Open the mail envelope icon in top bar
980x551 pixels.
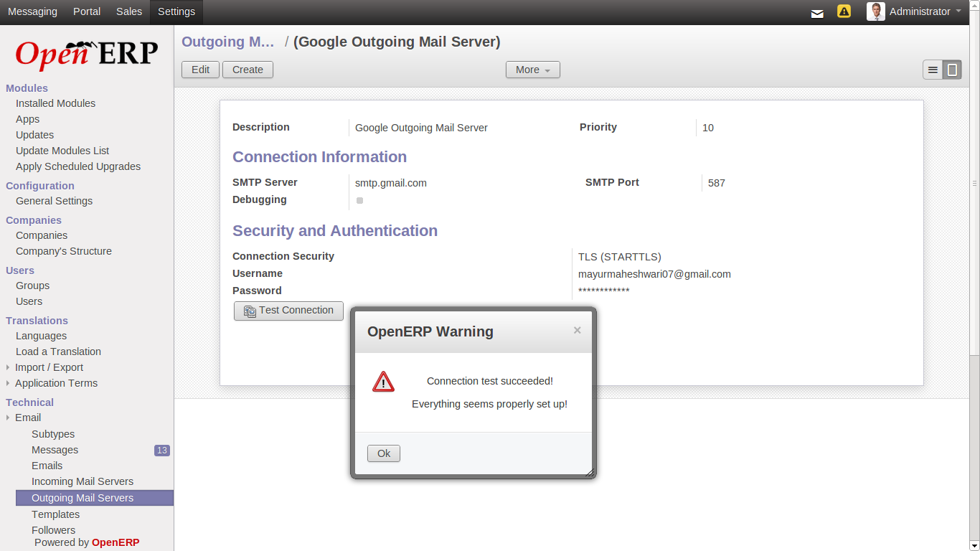coord(817,13)
